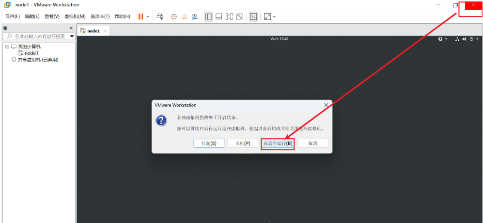Viewport: 483px width, 223px height.
Task: Take a snapshot with the clock-plus icon
Action: click(x=174, y=16)
